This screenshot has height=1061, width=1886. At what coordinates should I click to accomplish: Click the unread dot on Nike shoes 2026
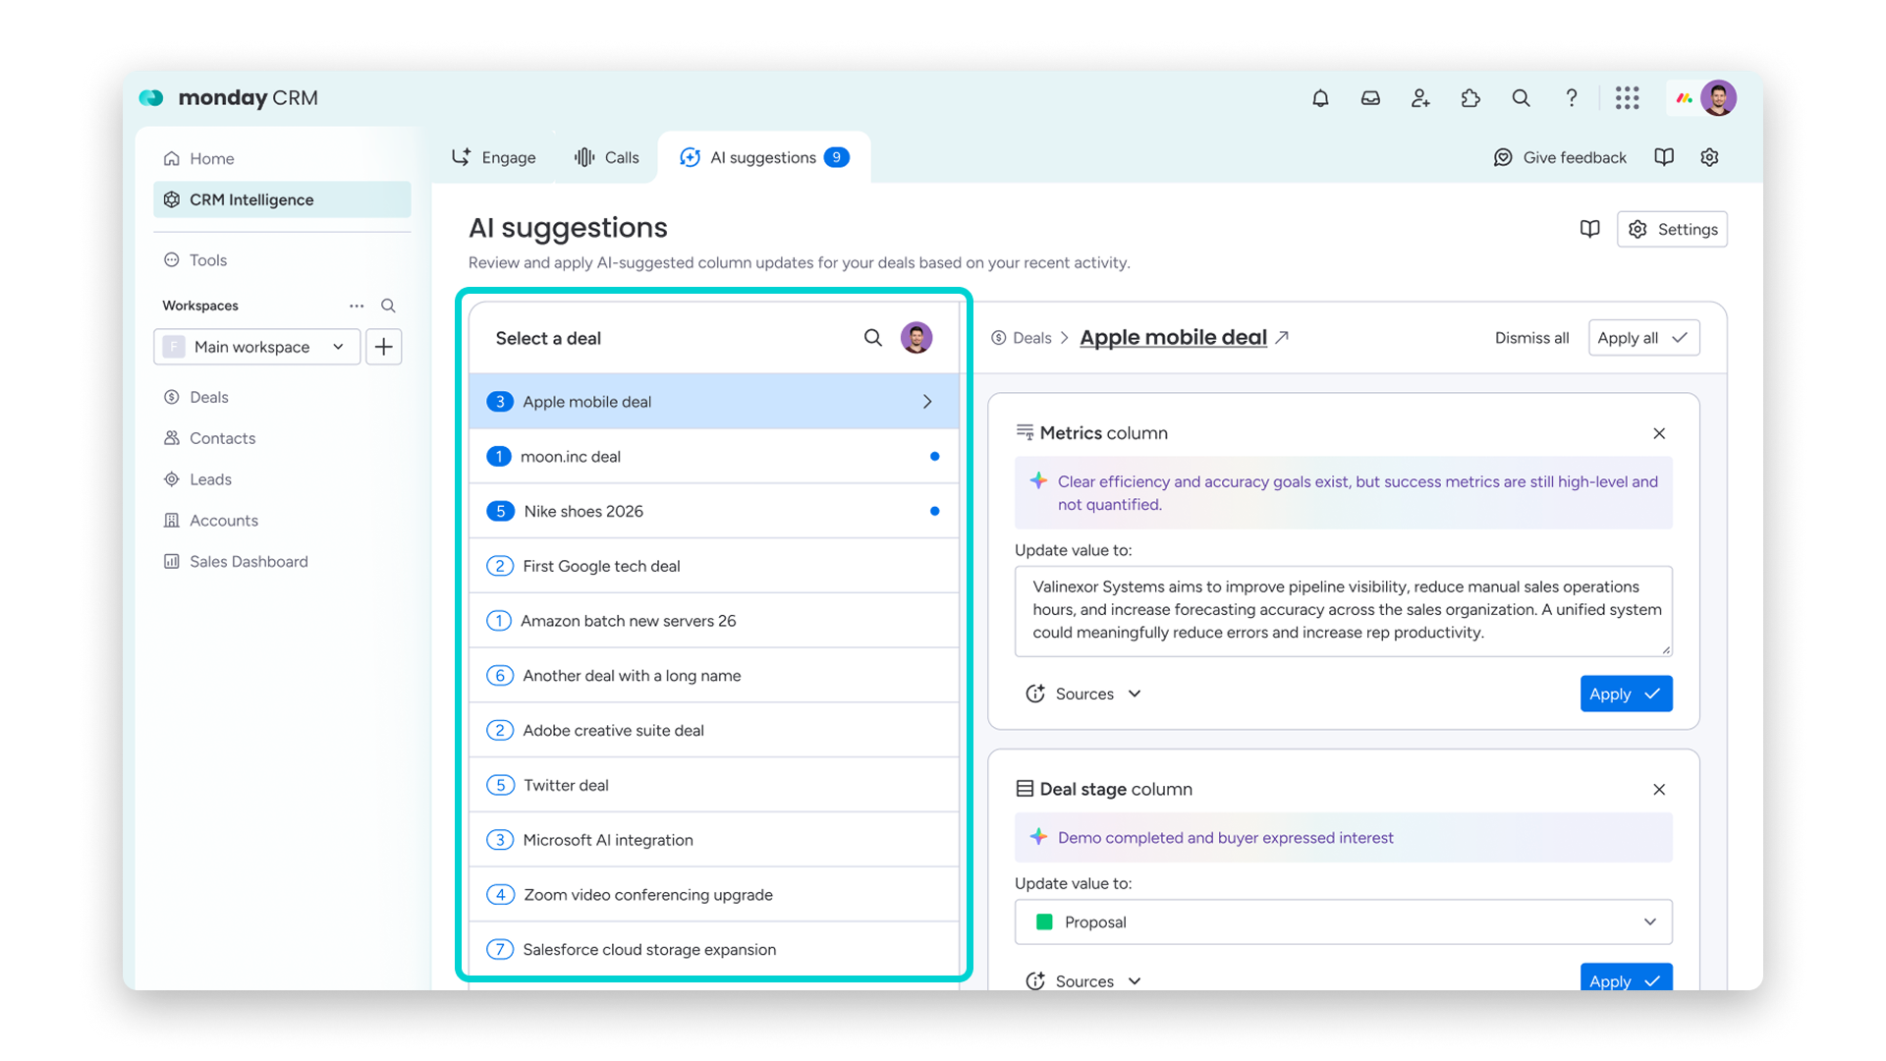coord(934,512)
